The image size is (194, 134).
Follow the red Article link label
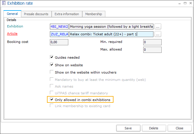[x=12, y=34]
